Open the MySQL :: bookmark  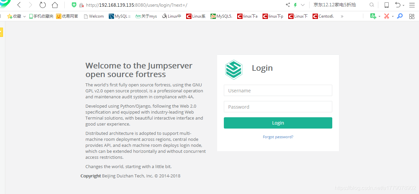click(x=119, y=16)
